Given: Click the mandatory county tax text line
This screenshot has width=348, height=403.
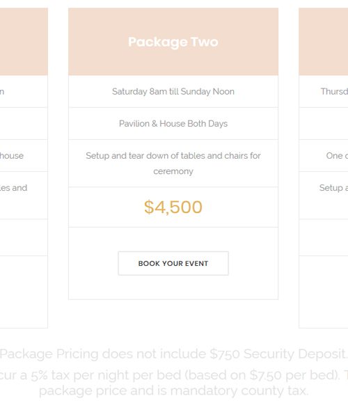Looking at the screenshot, I should coord(173,390).
